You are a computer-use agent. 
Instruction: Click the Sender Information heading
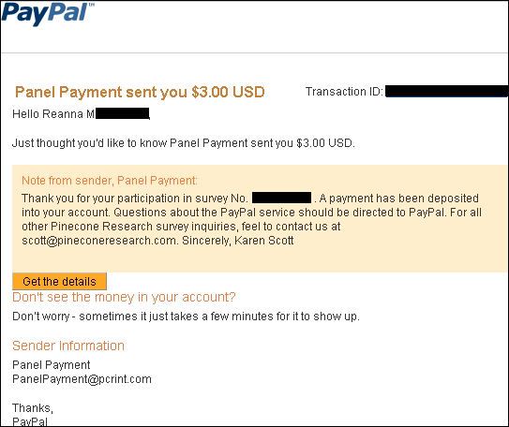(68, 346)
